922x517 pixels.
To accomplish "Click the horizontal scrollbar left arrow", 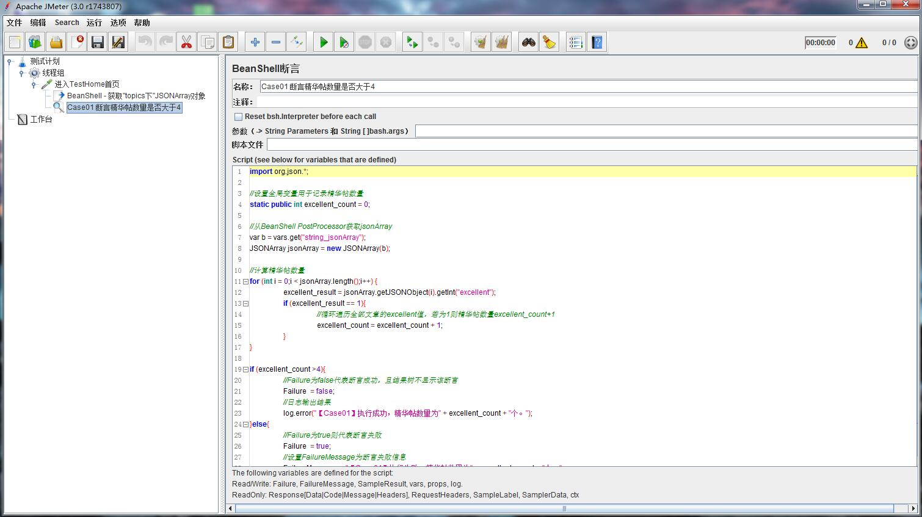I will [231, 508].
